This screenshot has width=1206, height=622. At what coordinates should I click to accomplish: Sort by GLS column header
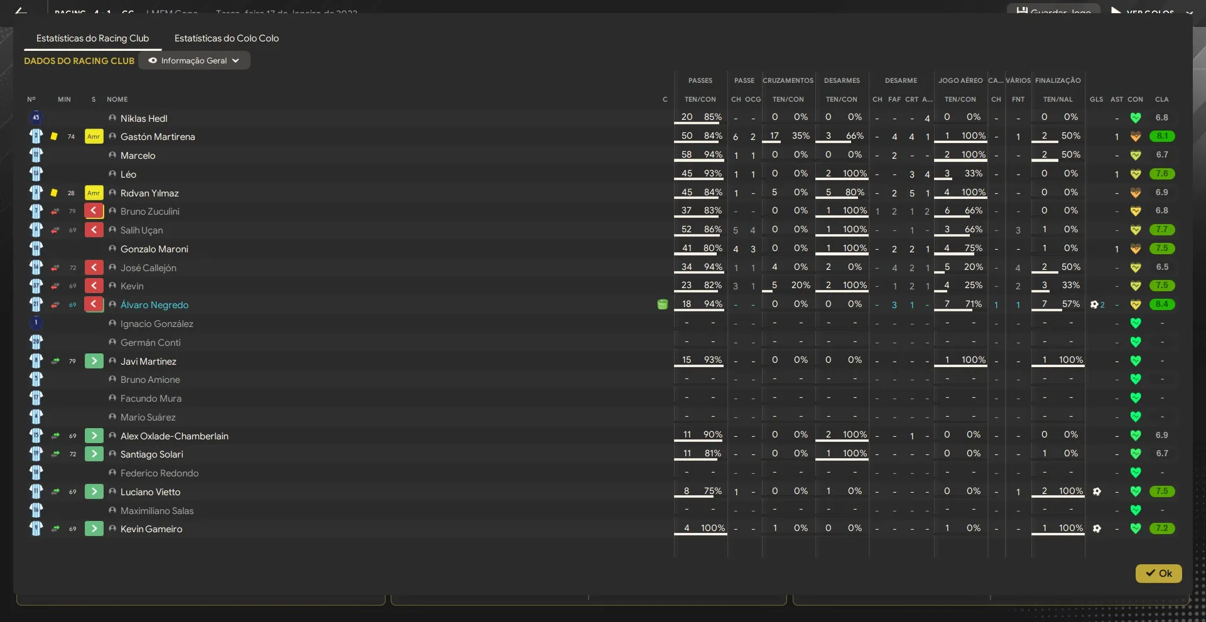[1096, 99]
